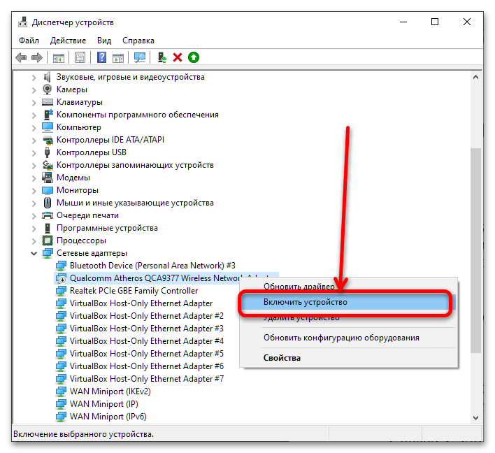Click the Back arrow in toolbar
This screenshot has width=495, height=453.
pos(21,58)
